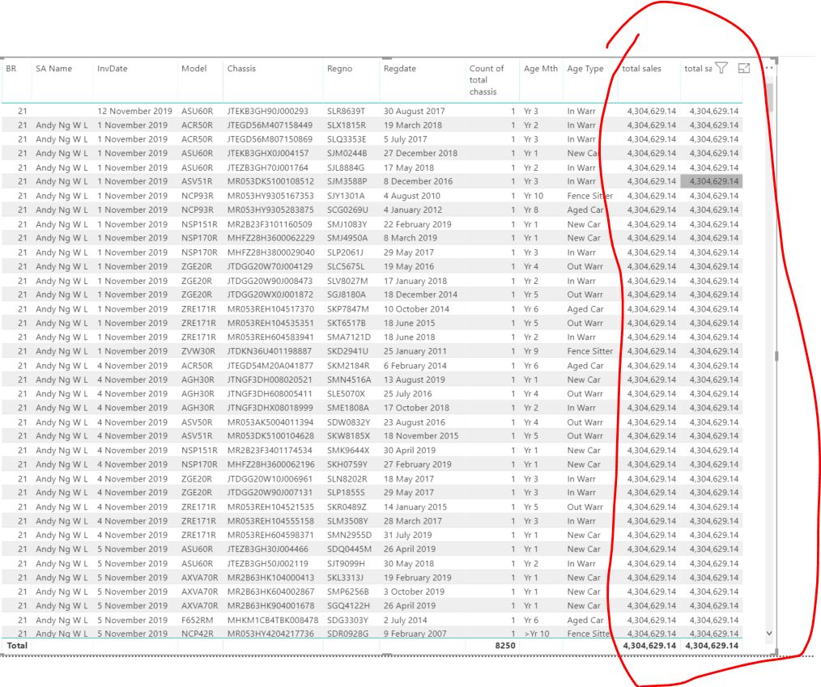
Task: Select the Yr 9 age cell
Action: [x=531, y=351]
